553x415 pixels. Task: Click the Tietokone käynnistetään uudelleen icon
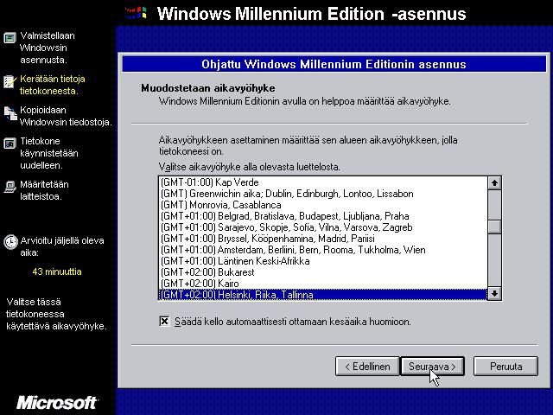[x=10, y=144]
